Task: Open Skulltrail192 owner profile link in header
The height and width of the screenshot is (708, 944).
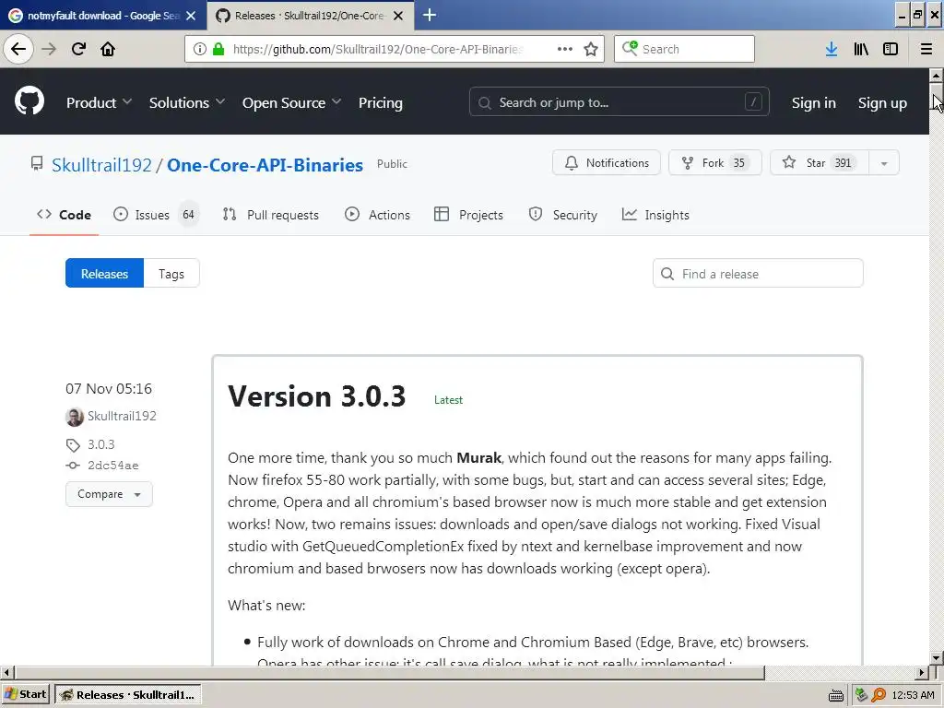Action: click(x=101, y=165)
